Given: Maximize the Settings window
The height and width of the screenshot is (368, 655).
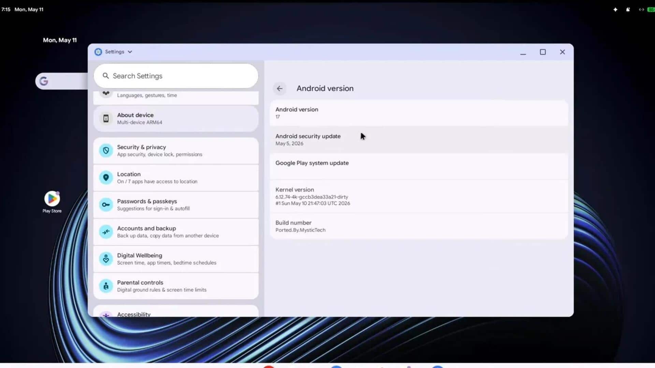Looking at the screenshot, I should coord(543,52).
